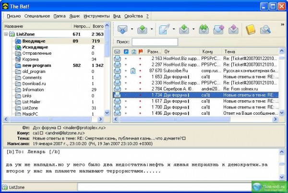The height and width of the screenshot is (193, 288).
Task: Click the Reply to all toolbar icon
Action: 204,29
